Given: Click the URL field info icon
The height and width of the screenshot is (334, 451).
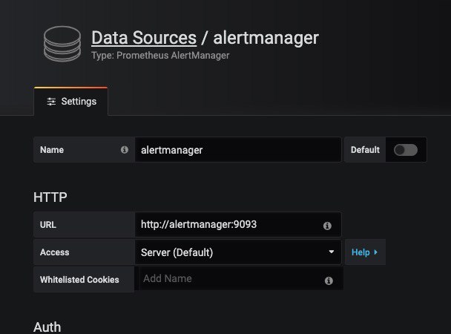Looking at the screenshot, I should click(327, 226).
